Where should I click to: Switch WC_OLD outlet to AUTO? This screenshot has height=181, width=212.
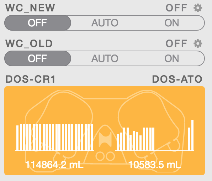105,58
